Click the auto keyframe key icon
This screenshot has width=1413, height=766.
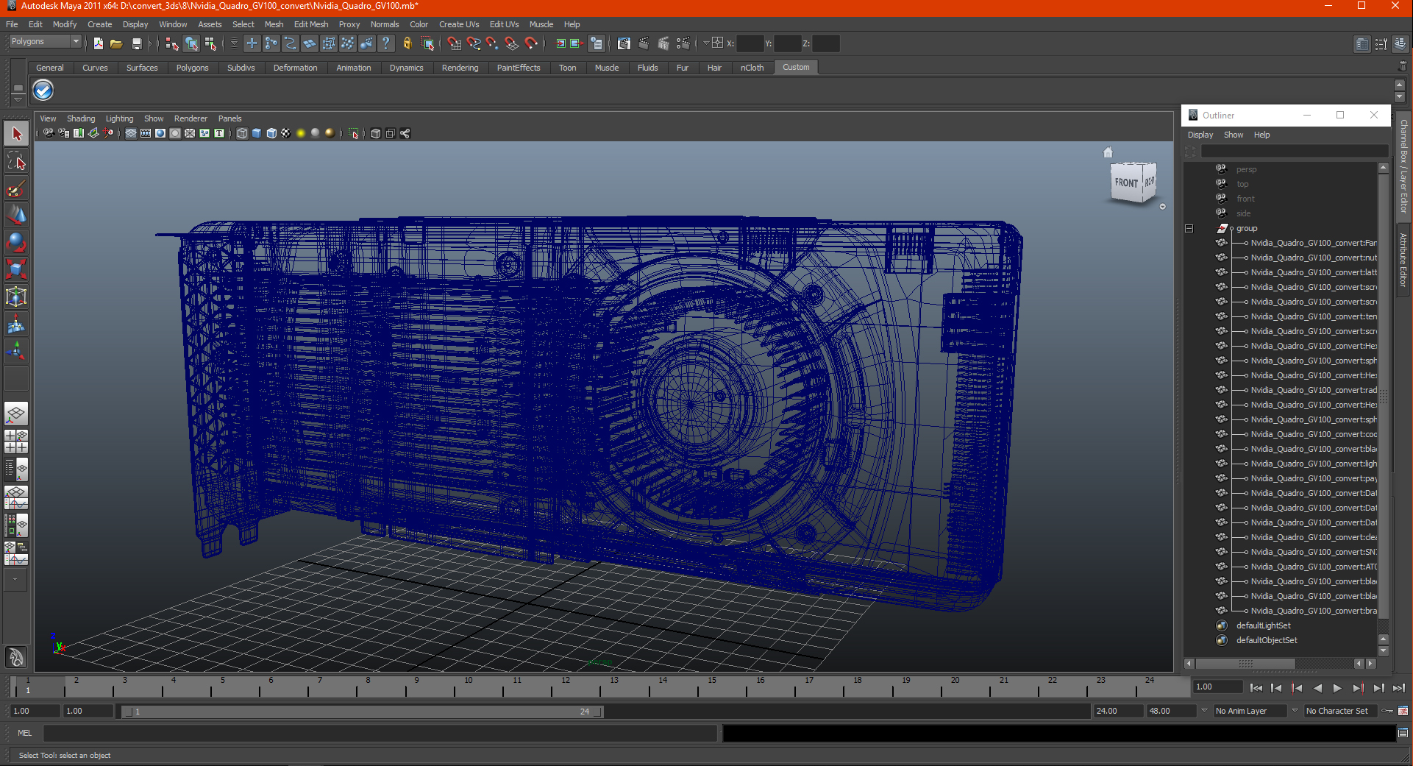(1387, 711)
